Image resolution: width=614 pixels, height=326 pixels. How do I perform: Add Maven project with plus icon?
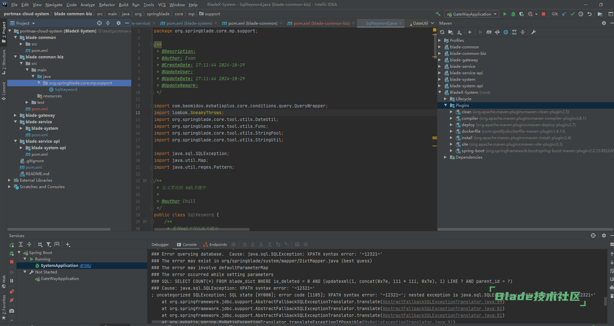pos(470,32)
